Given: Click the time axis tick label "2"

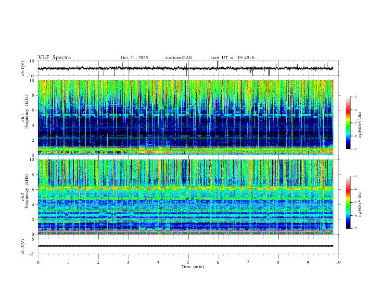Looking at the screenshot, I should point(98,262).
